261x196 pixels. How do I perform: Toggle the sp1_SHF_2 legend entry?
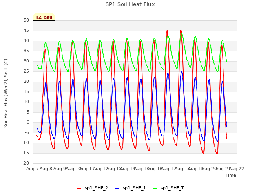[92, 188]
